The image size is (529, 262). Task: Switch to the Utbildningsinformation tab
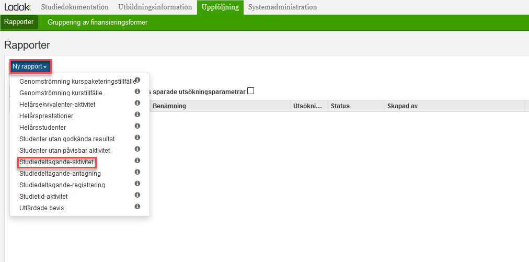(x=155, y=7)
